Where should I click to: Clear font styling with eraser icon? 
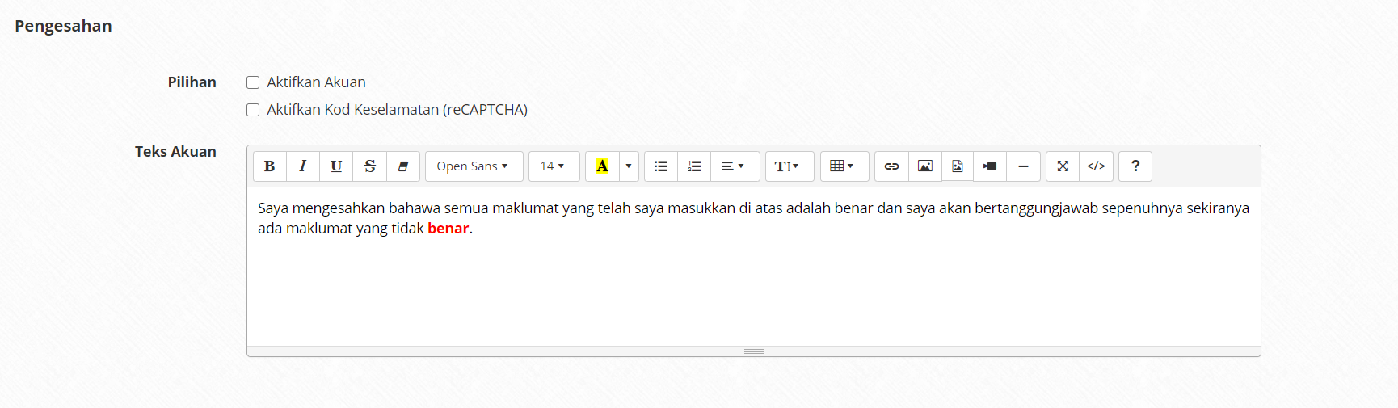402,166
